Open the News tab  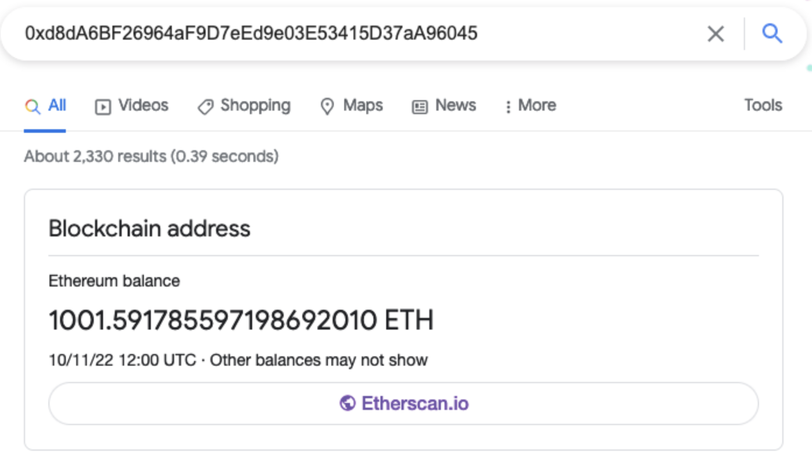pyautogui.click(x=455, y=105)
